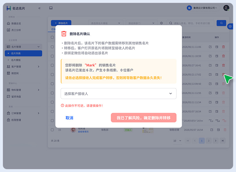Go to page 2 of the card list
Screen dimensions: 236x172
(209, 141)
